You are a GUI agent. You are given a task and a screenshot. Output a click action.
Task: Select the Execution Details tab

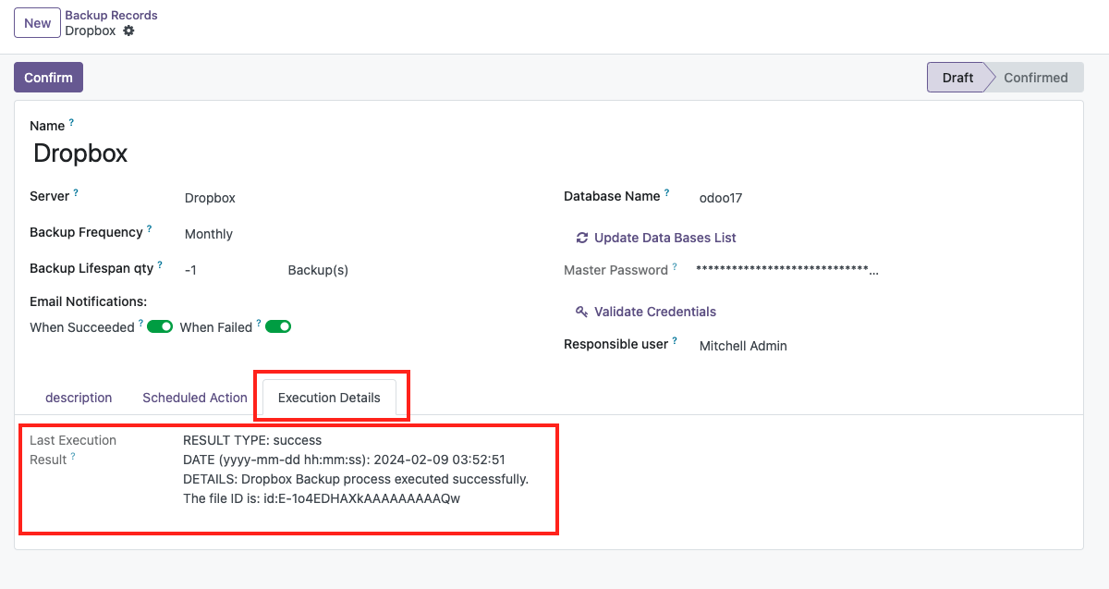[x=329, y=398]
